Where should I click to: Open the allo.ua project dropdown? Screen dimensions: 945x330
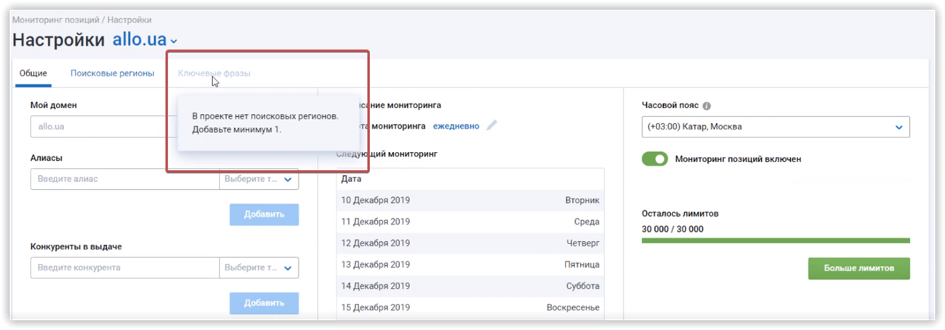click(x=145, y=40)
